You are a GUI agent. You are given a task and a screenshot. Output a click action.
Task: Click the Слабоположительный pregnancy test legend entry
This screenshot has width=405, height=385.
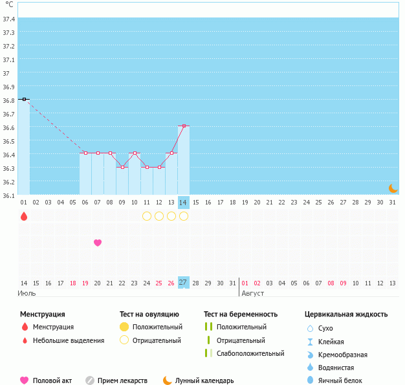[x=250, y=353]
